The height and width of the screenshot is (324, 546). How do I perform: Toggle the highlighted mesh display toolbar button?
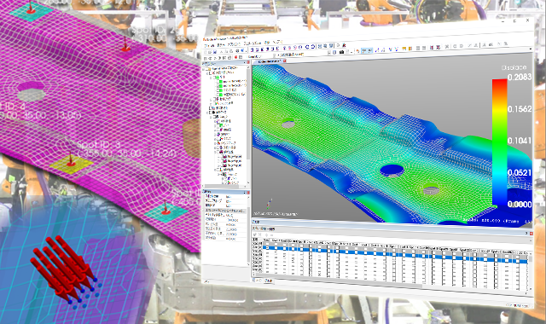click(x=367, y=50)
